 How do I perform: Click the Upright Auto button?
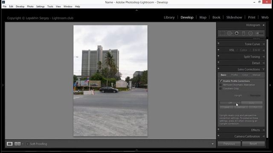(x=252, y=103)
